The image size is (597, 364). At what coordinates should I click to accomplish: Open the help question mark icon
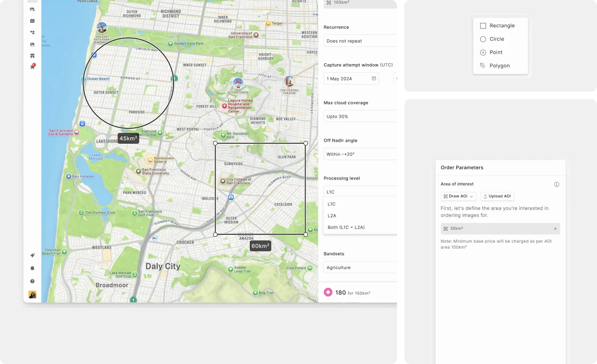point(32,281)
